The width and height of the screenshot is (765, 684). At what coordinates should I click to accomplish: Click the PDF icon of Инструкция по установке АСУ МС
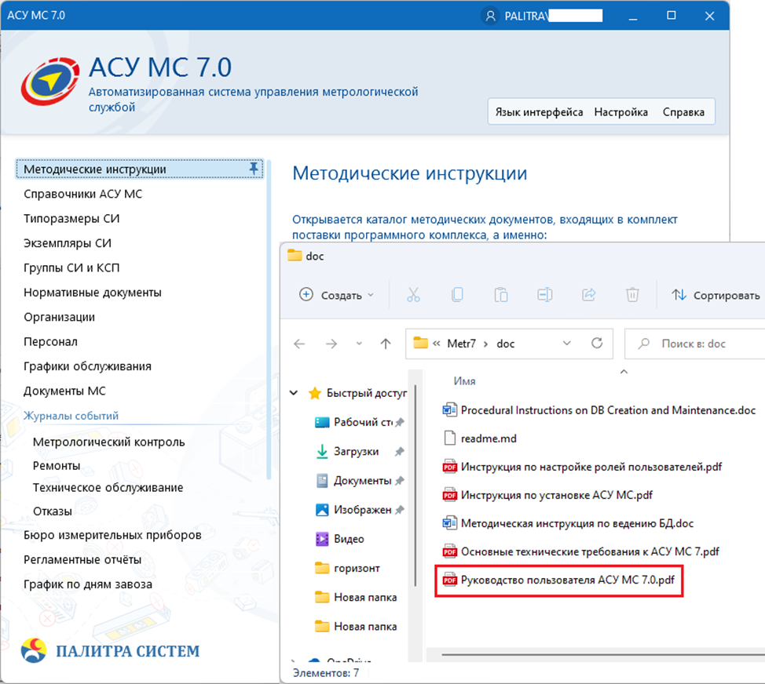pyautogui.click(x=449, y=495)
